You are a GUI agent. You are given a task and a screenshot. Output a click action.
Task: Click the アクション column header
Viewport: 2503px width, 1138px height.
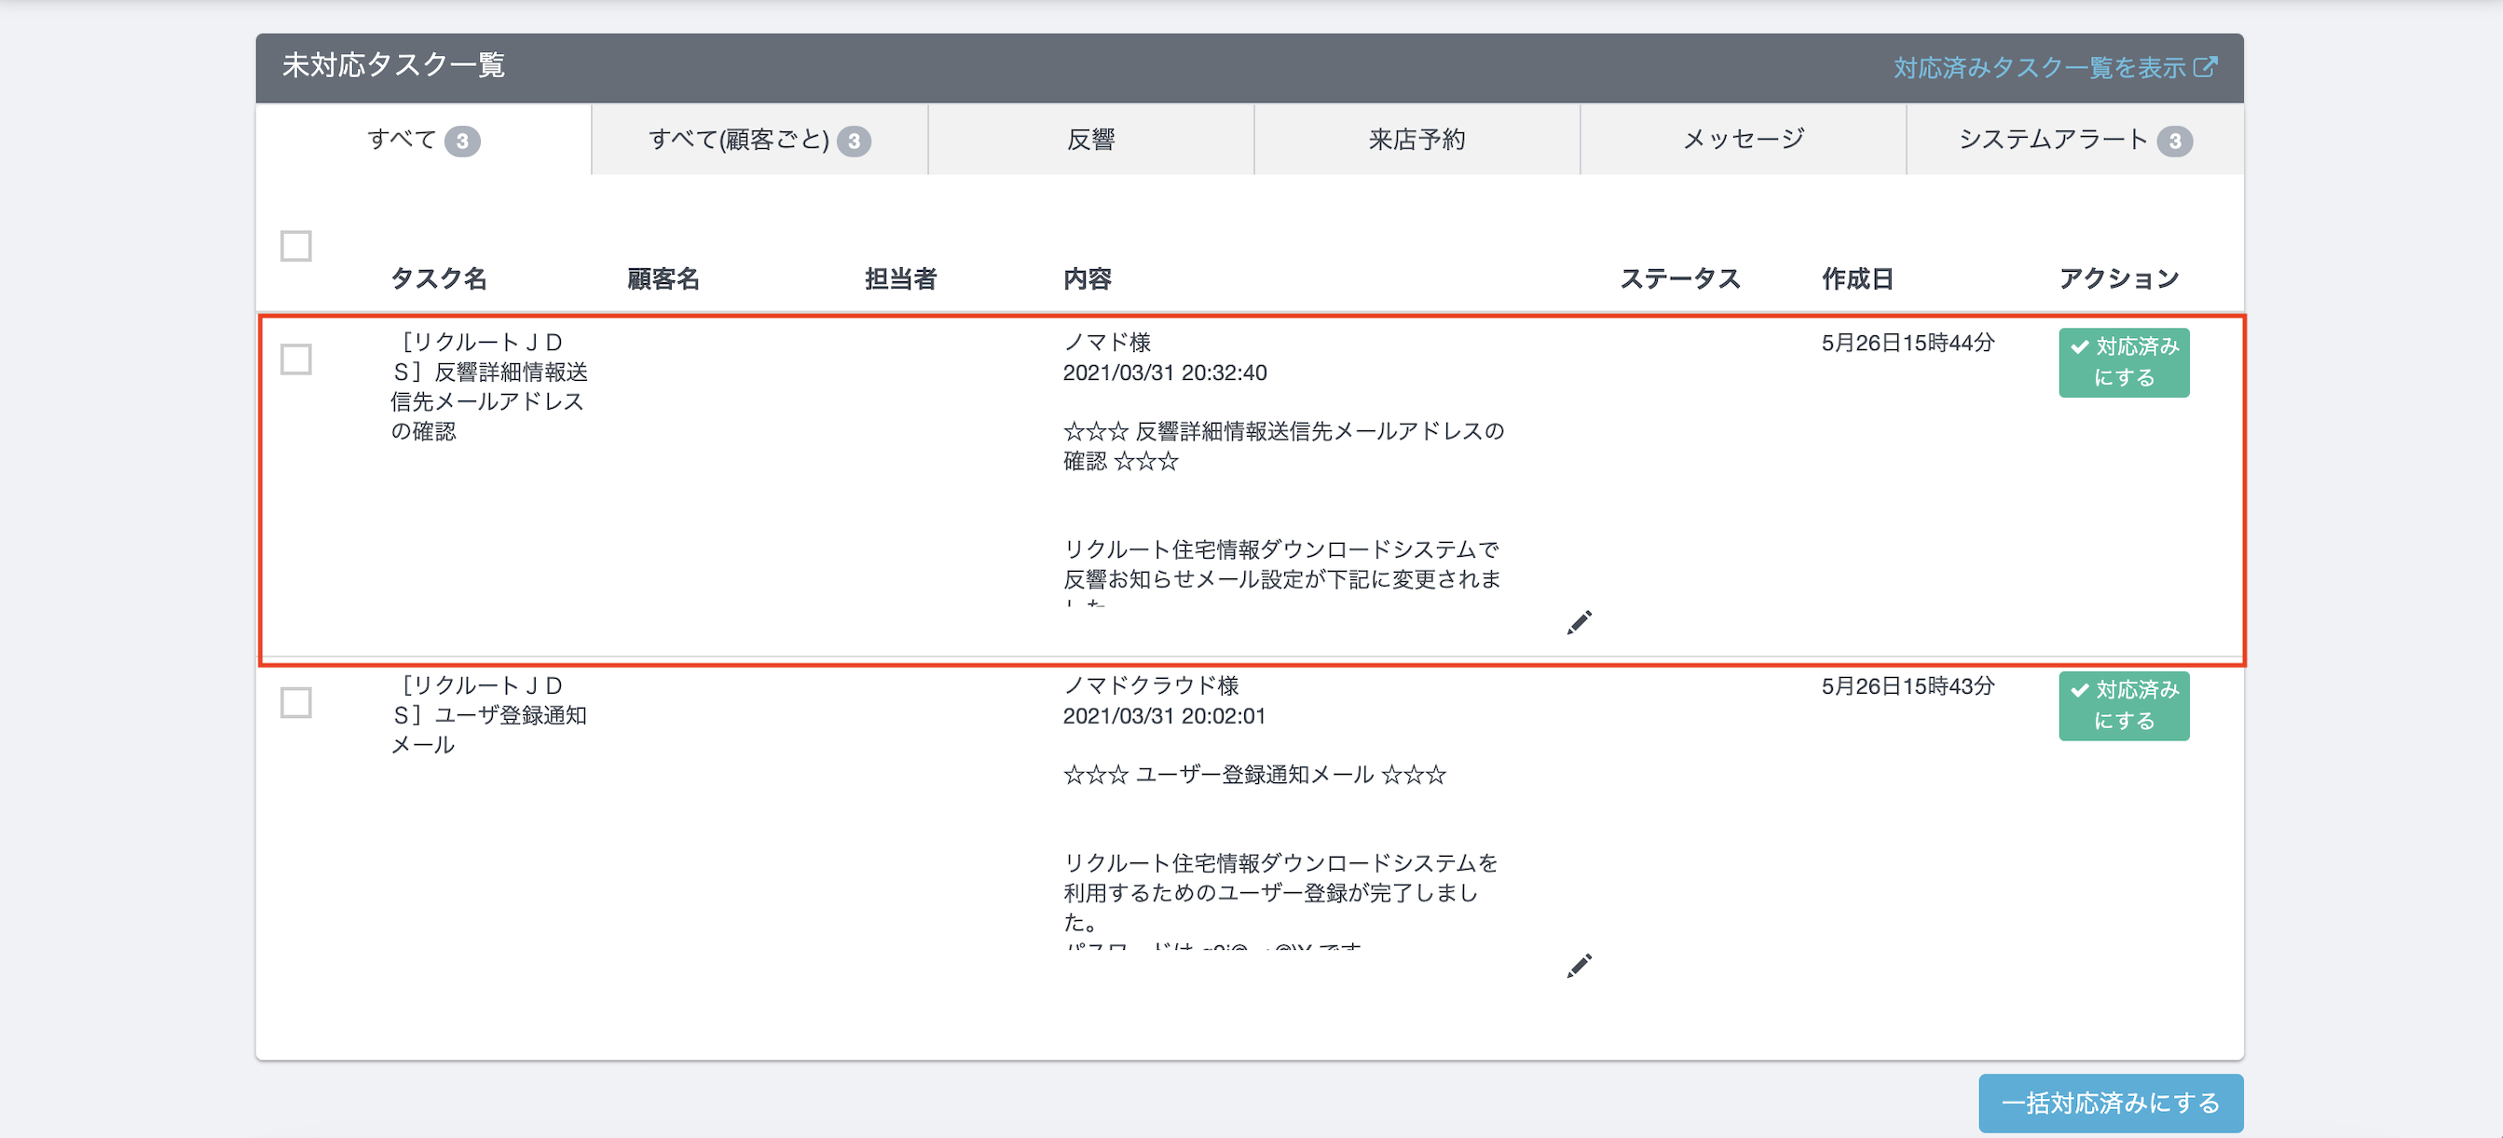[2119, 279]
